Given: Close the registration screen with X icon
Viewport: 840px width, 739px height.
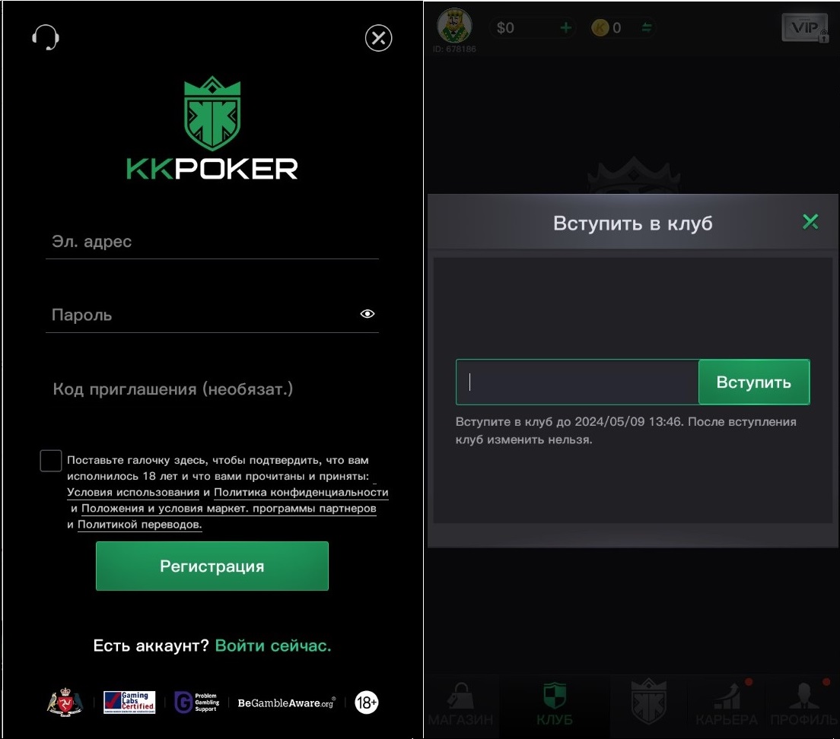Looking at the screenshot, I should point(379,38).
